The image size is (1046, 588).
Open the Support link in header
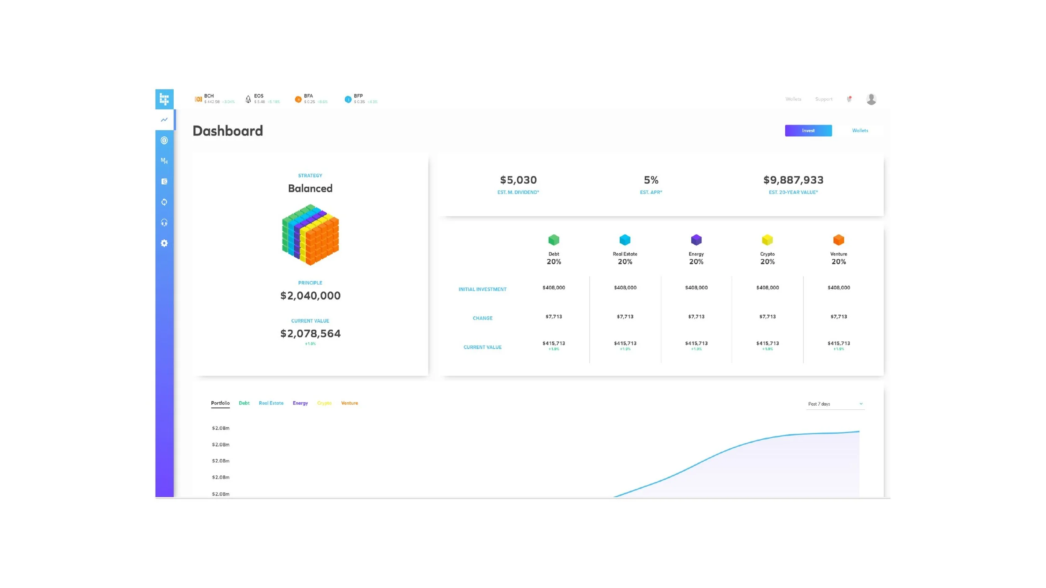tap(823, 99)
